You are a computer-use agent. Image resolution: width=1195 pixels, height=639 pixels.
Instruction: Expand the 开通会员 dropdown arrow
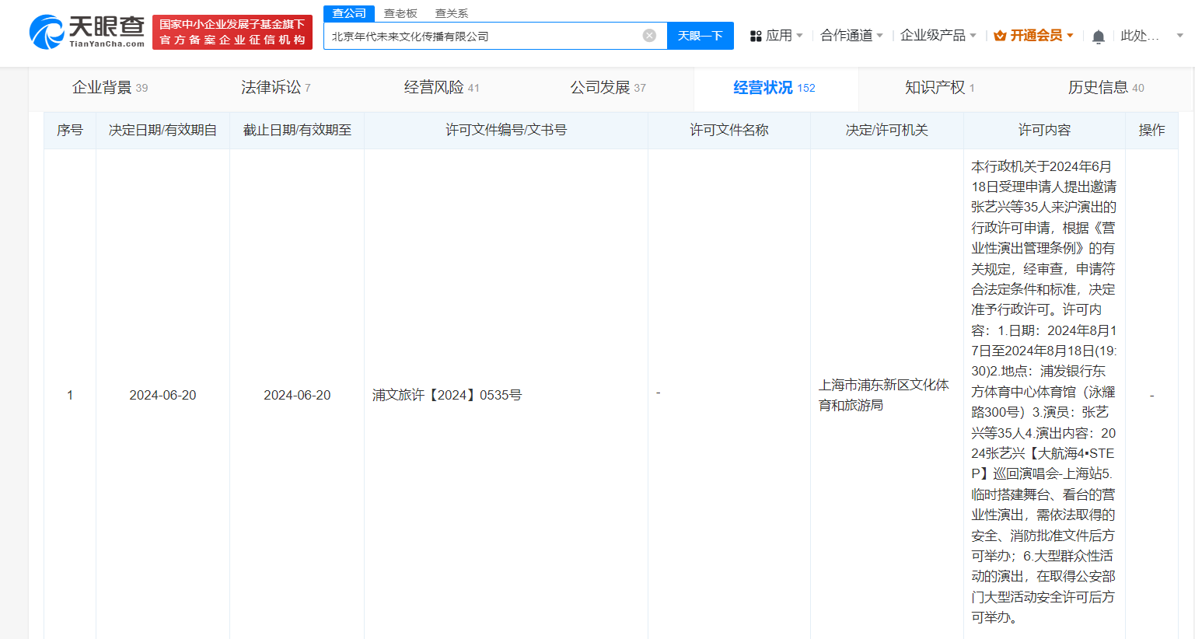pyautogui.click(x=1071, y=35)
